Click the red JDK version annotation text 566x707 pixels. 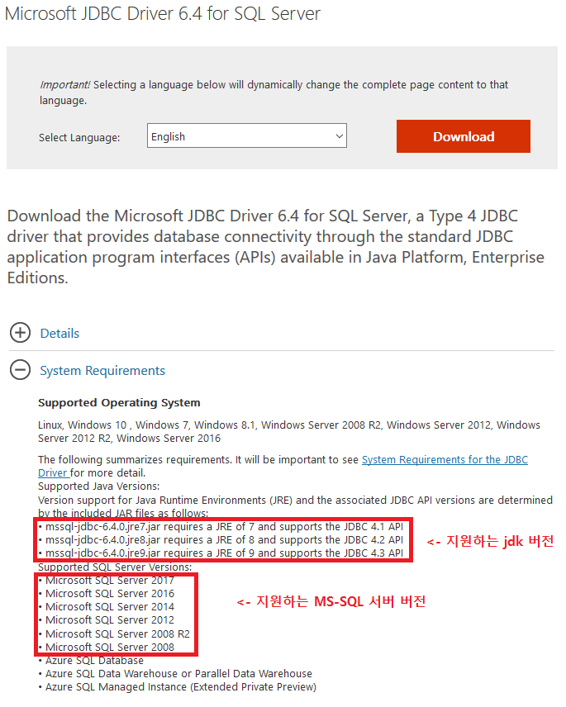(x=491, y=539)
